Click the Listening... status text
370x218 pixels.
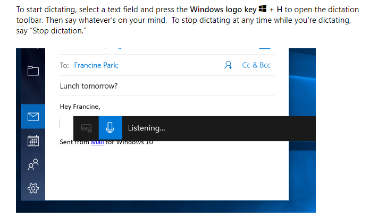coord(147,128)
